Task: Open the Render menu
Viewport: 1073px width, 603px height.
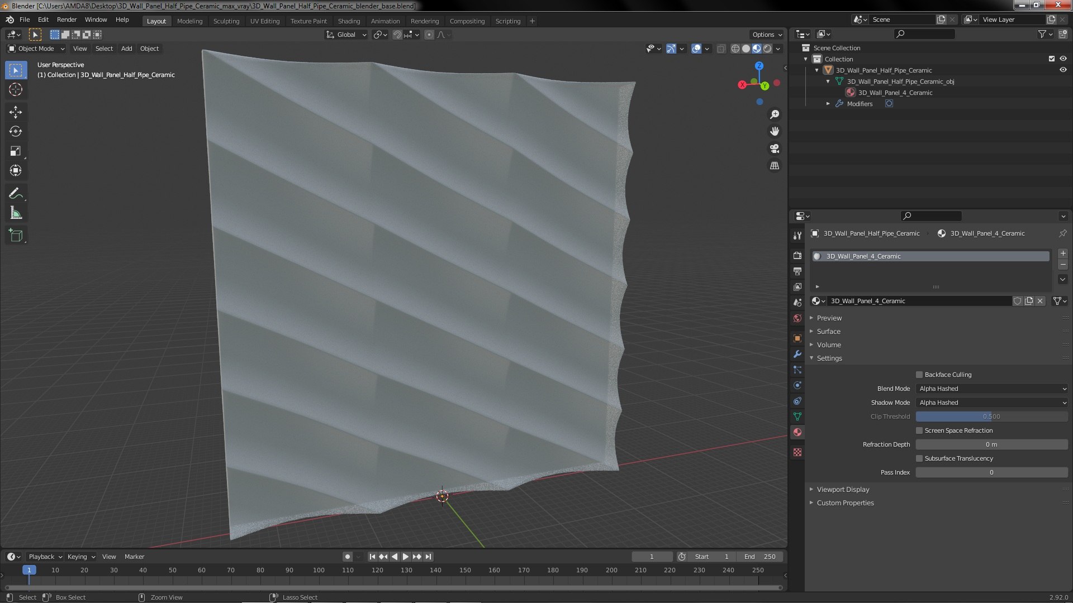Action: [x=67, y=20]
